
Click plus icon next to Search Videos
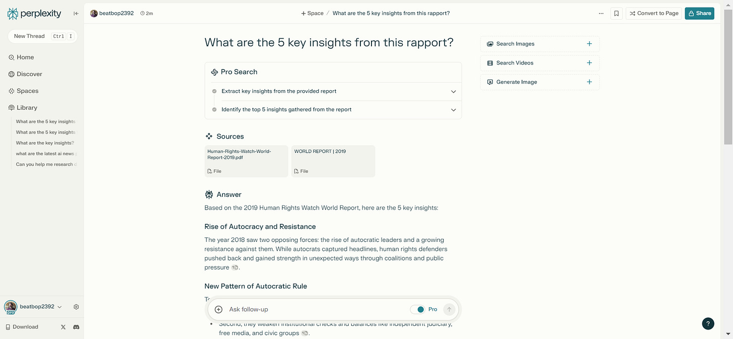point(590,63)
